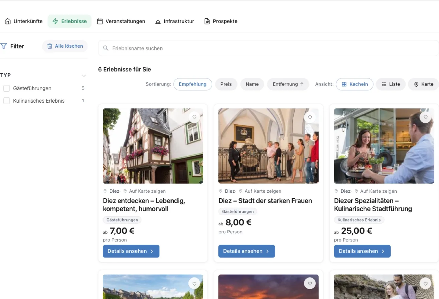Collapse the TYP filter section
Viewport: 439px width, 299px height.
84,75
